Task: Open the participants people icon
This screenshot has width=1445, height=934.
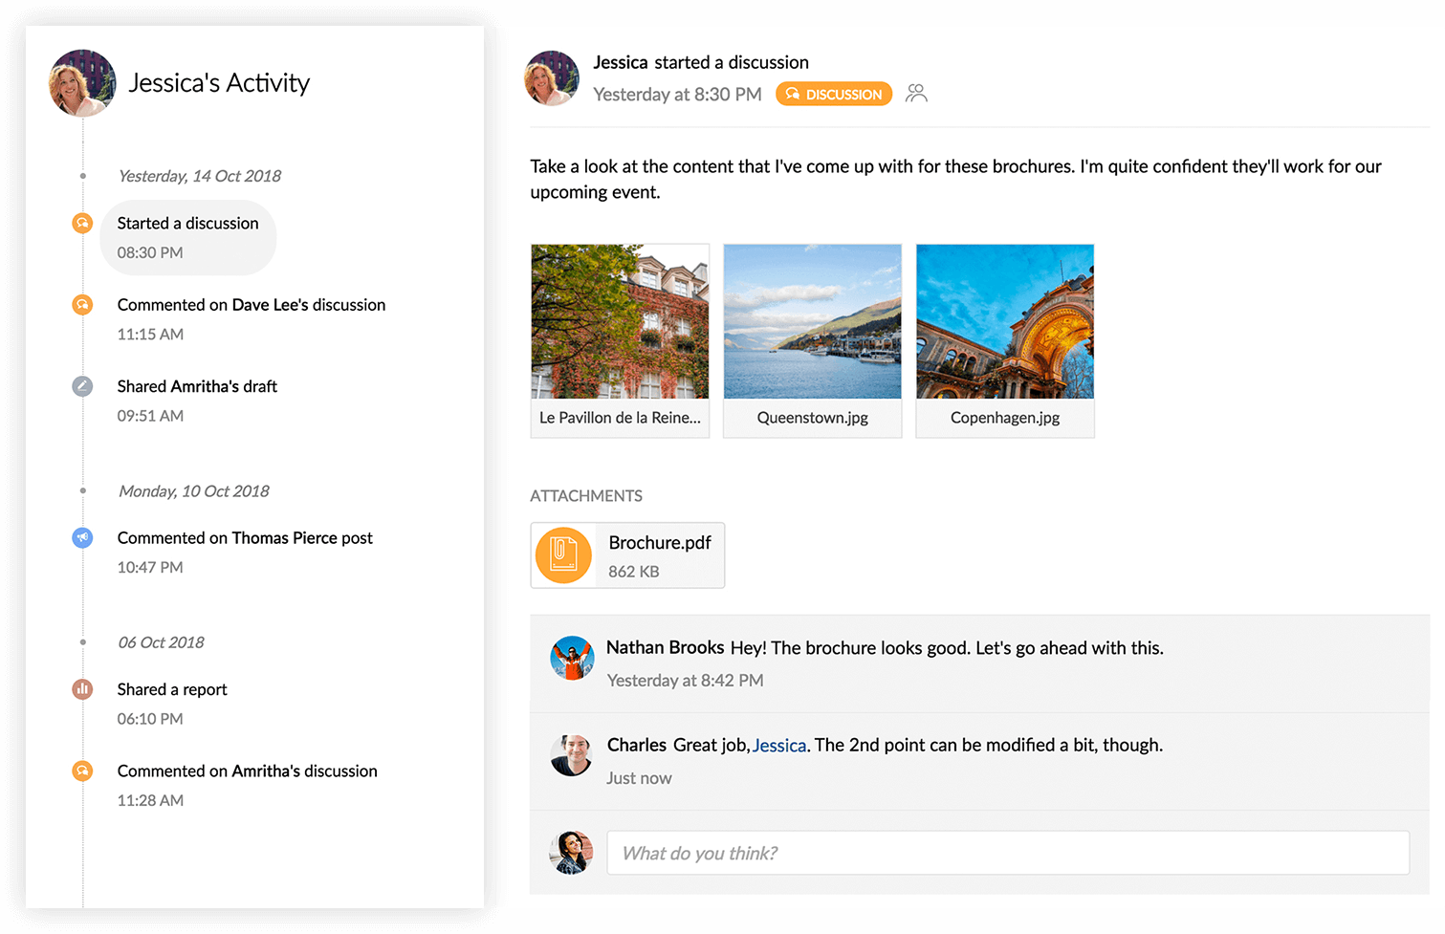Action: pos(916,93)
